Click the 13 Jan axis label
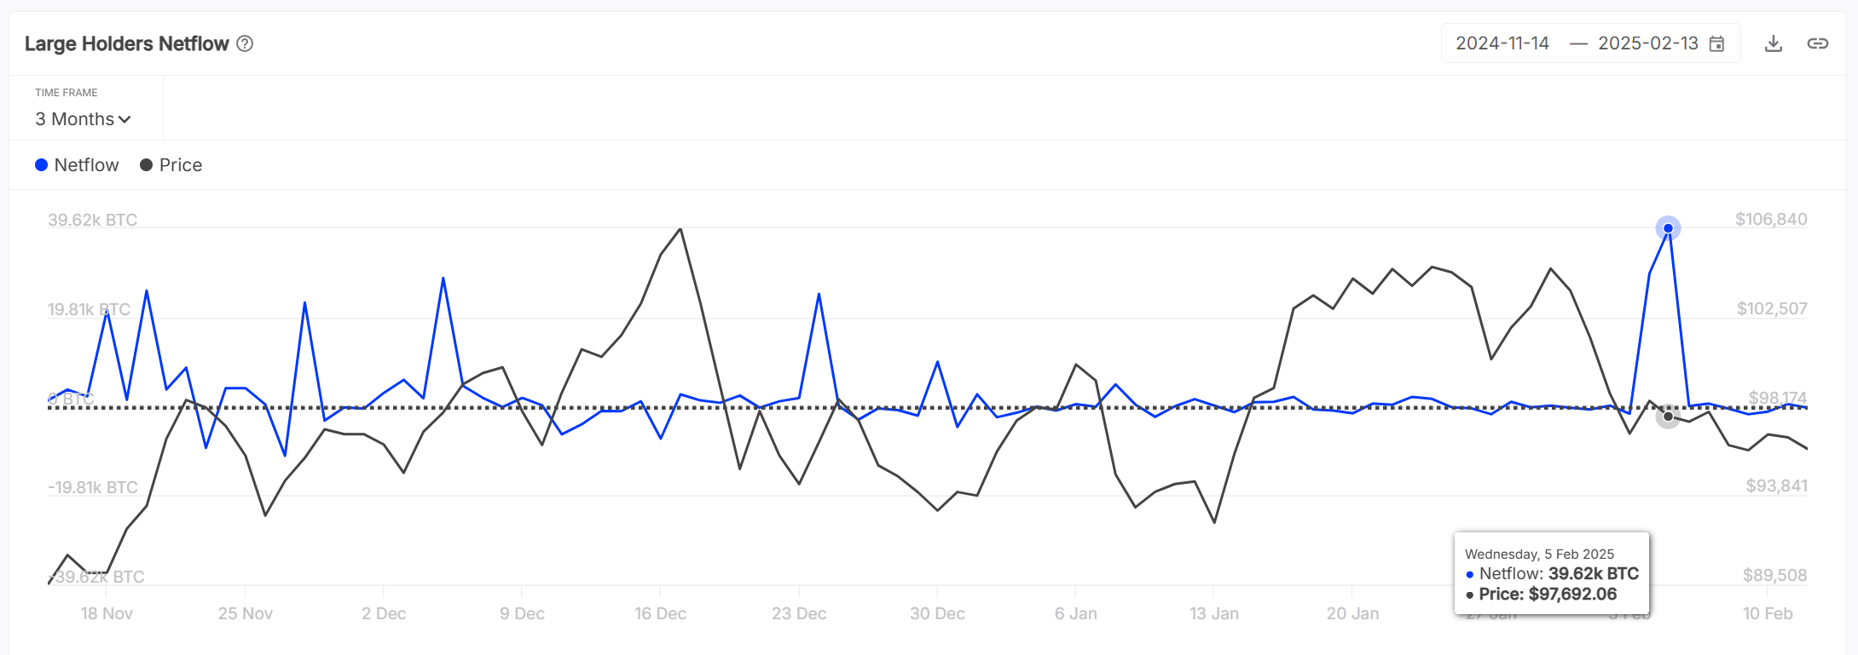This screenshot has height=655, width=1858. coord(1213,613)
